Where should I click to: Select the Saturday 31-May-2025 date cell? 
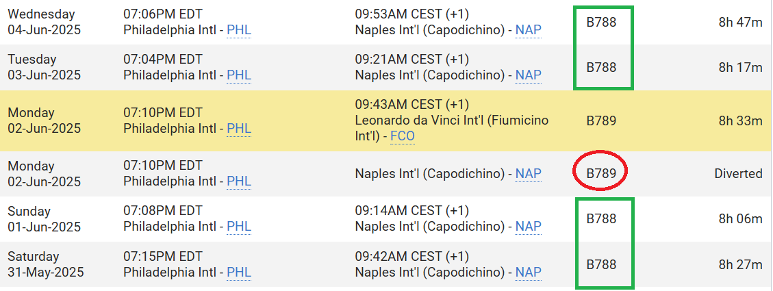46,264
